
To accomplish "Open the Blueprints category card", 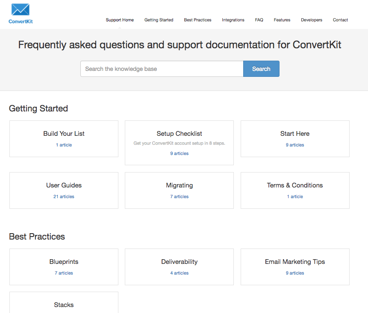I will coord(64,266).
